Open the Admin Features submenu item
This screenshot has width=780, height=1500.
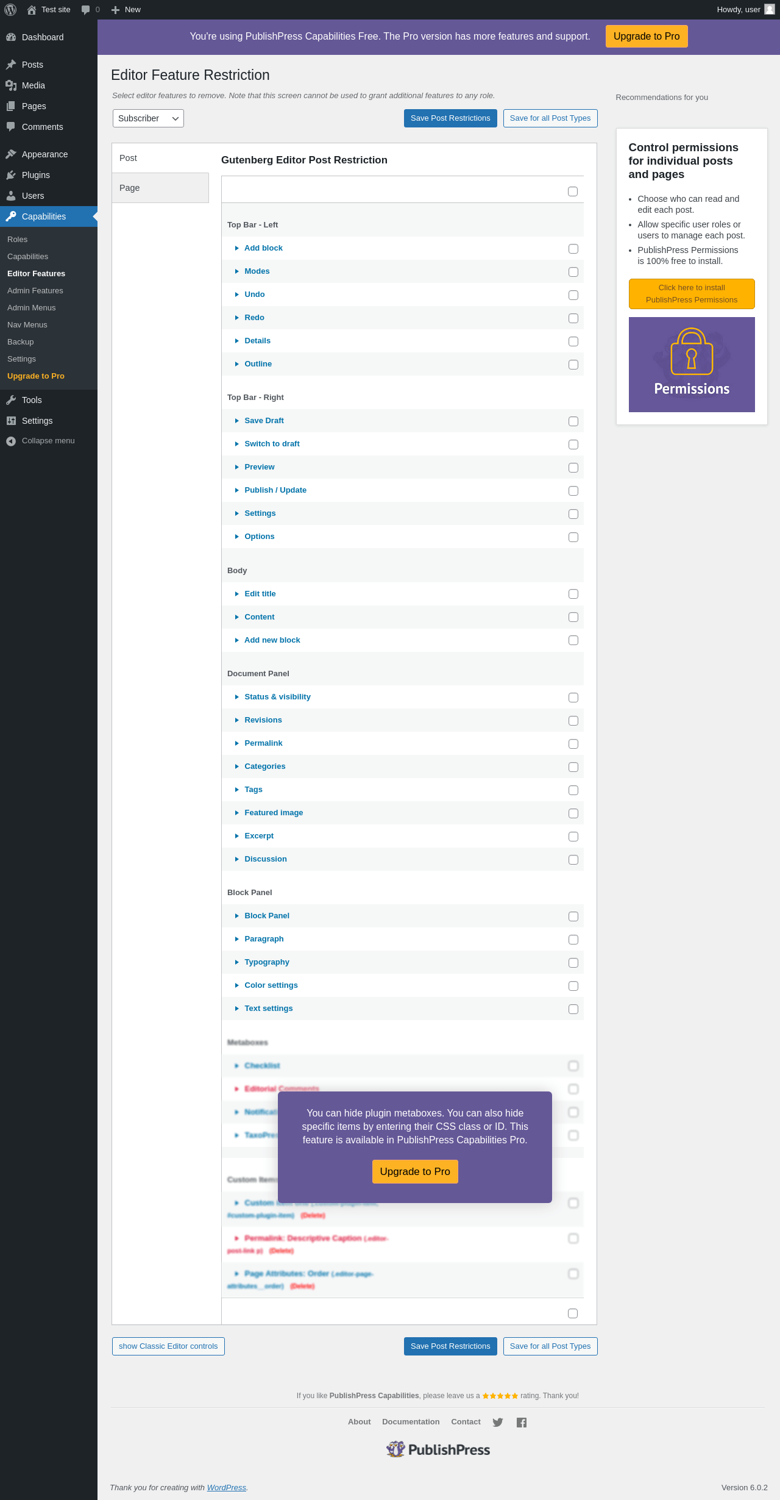[35, 291]
